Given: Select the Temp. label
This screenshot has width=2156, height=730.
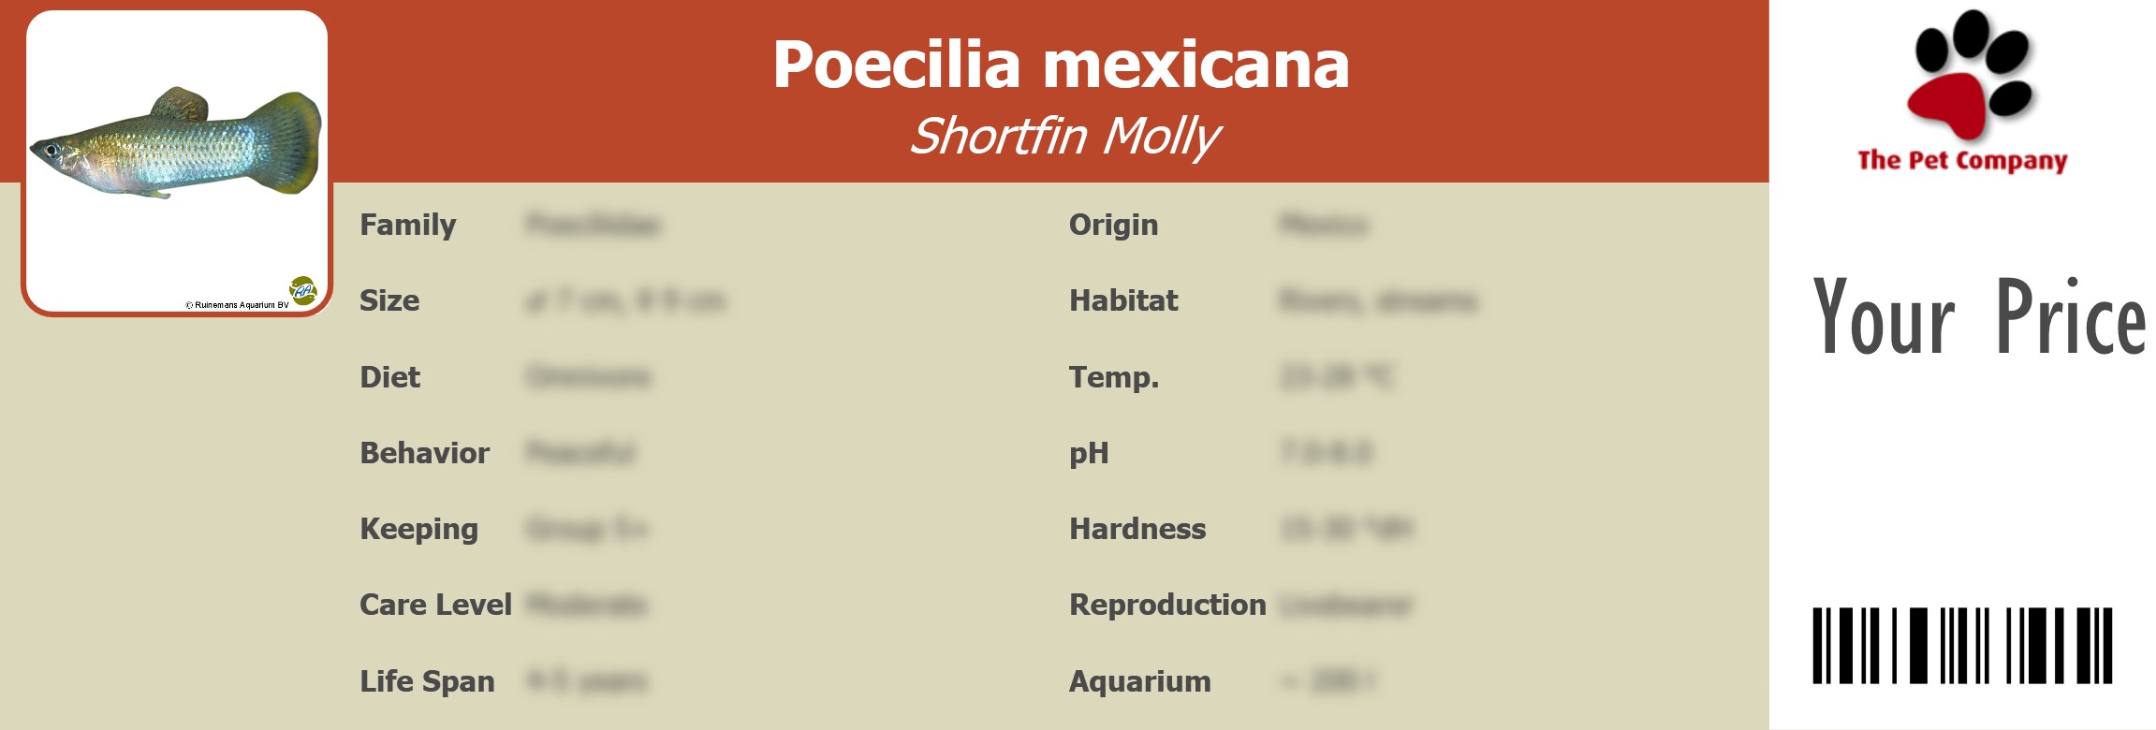Looking at the screenshot, I should (1114, 377).
